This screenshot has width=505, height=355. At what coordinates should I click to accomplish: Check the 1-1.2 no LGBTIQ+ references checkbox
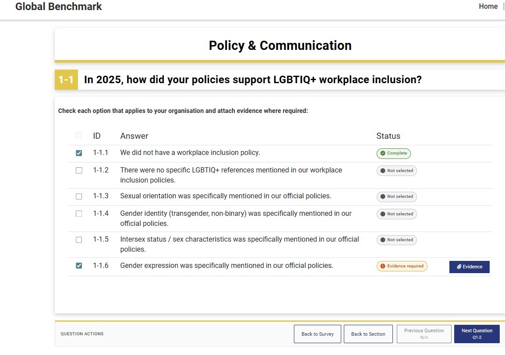(79, 171)
